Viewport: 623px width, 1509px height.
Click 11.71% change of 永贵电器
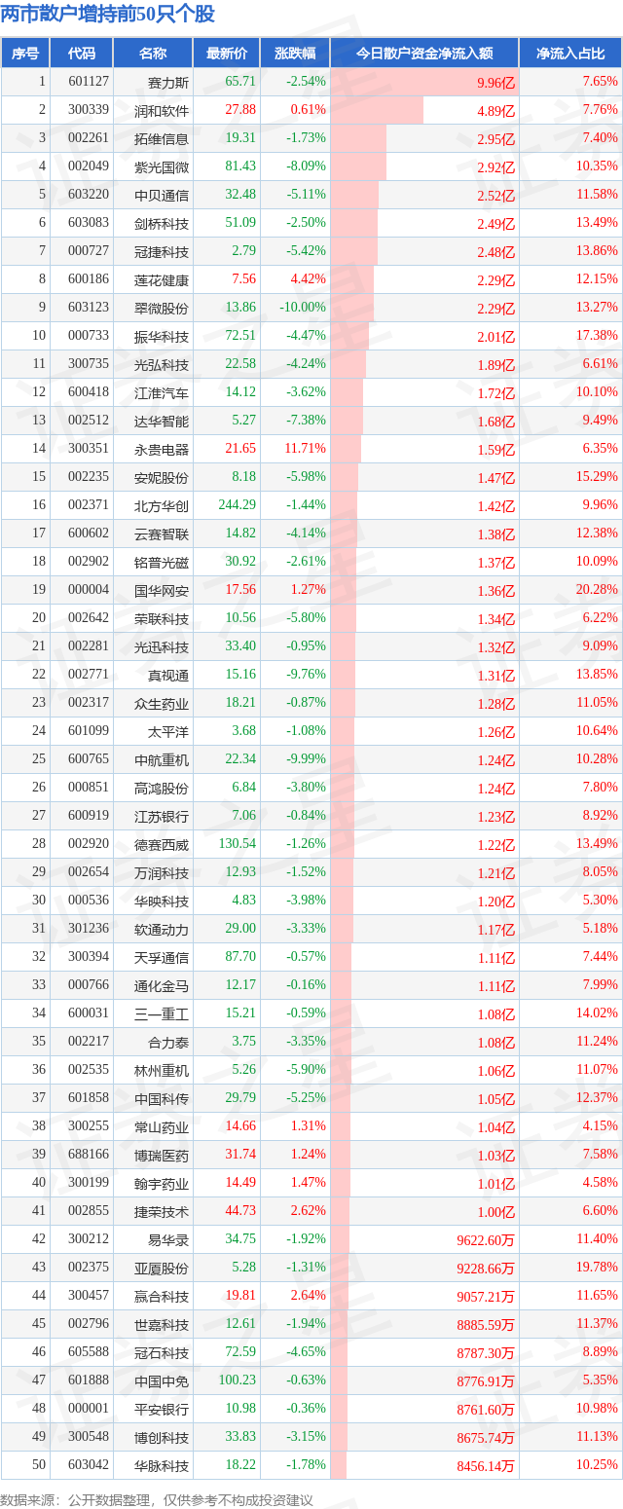pyautogui.click(x=306, y=449)
